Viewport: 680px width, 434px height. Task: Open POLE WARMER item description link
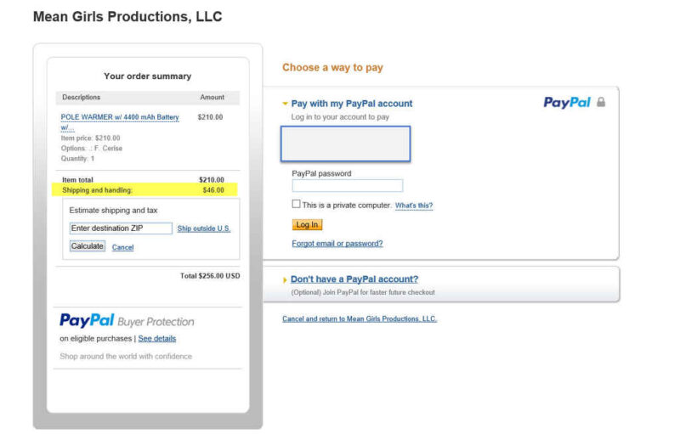point(120,117)
